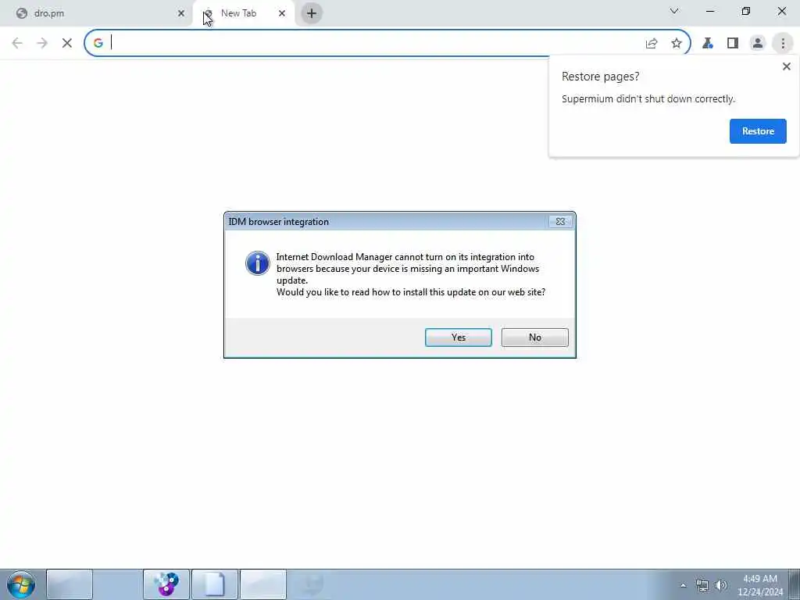800x600 pixels.
Task: Open the colorful disc app on taskbar
Action: [166, 584]
